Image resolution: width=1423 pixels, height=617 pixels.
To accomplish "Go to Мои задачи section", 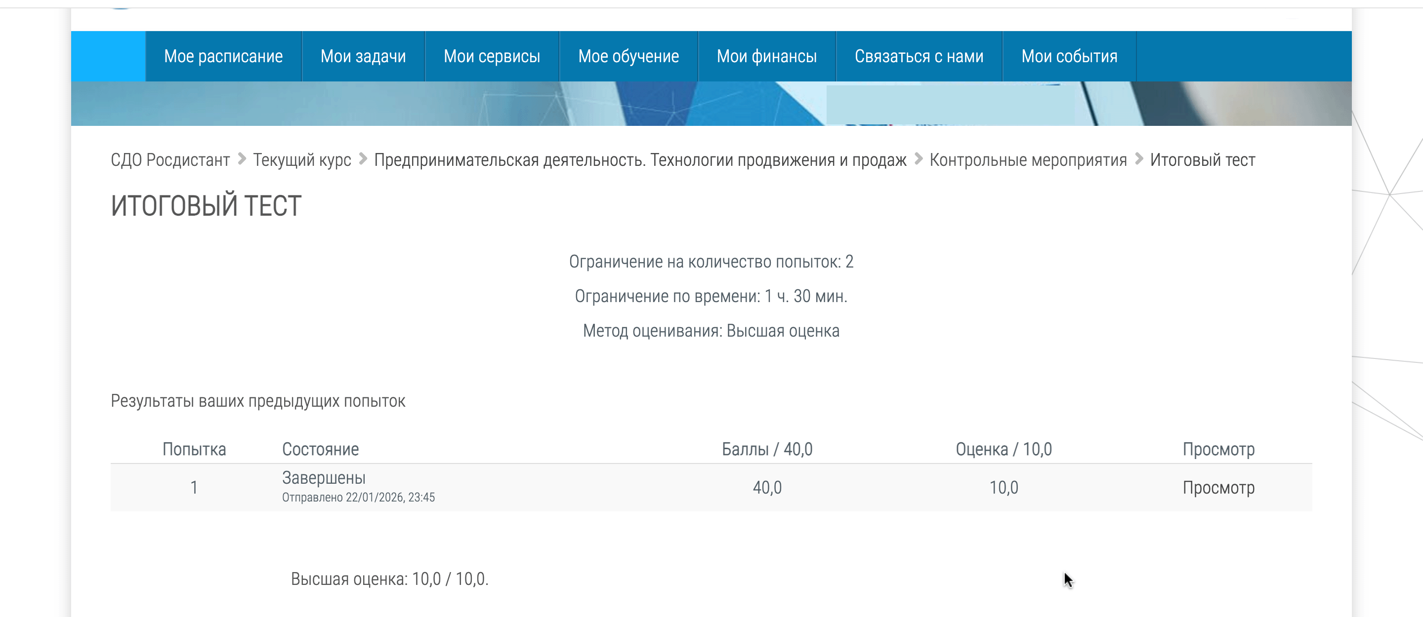I will 363,56.
